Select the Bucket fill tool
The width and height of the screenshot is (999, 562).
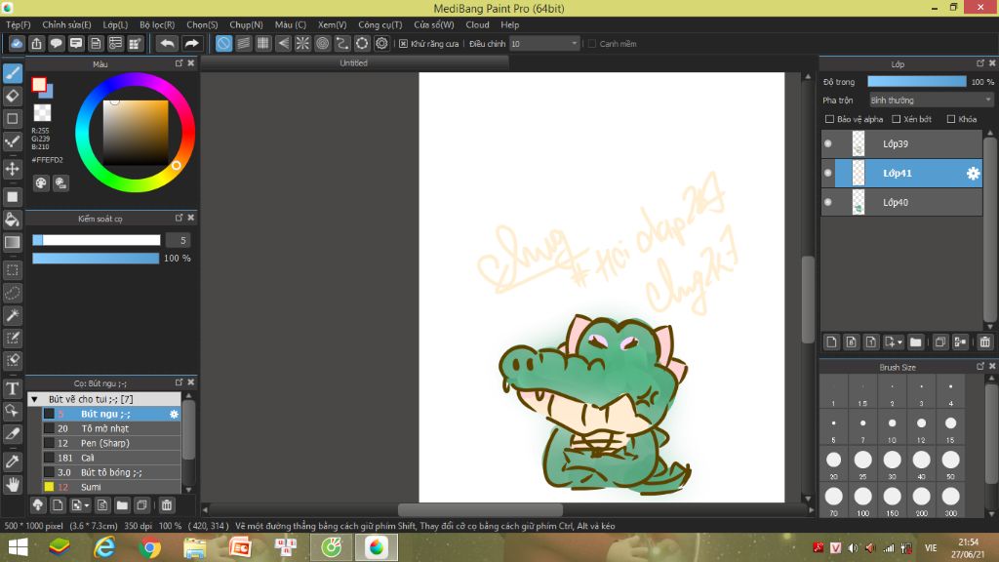pyautogui.click(x=13, y=220)
